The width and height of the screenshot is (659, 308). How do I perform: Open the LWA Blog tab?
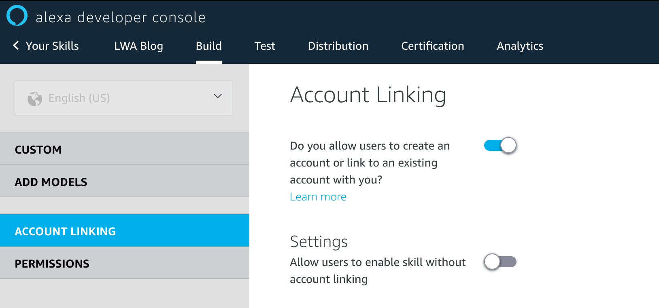pos(138,46)
